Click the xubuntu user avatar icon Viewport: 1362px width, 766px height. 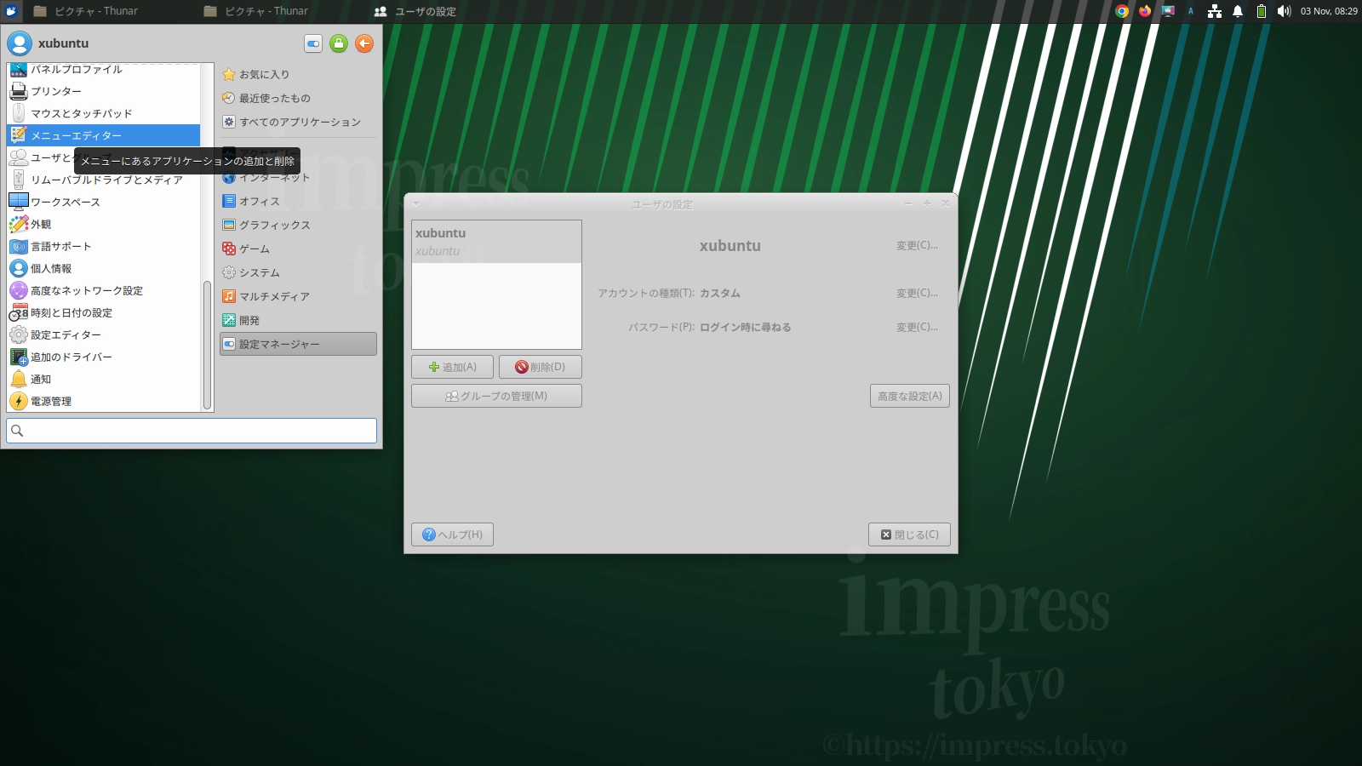coord(20,43)
